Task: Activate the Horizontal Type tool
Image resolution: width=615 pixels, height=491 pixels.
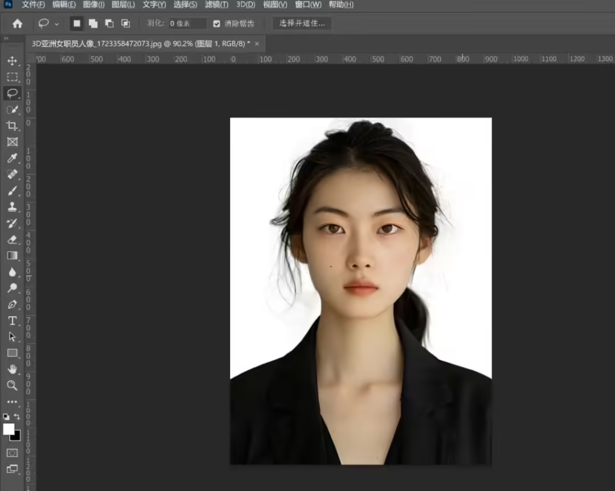Action: click(12, 321)
